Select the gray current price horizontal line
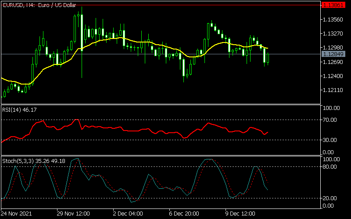The width and height of the screenshot is (351, 219). [161, 54]
